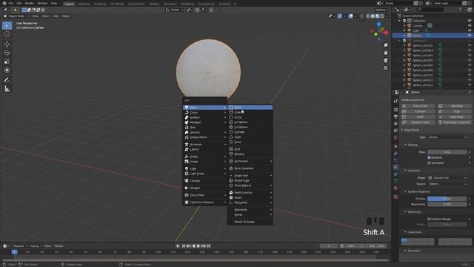474x267 pixels.
Task: Toggle visibility eye of Light in outliner
Action: (470, 30)
